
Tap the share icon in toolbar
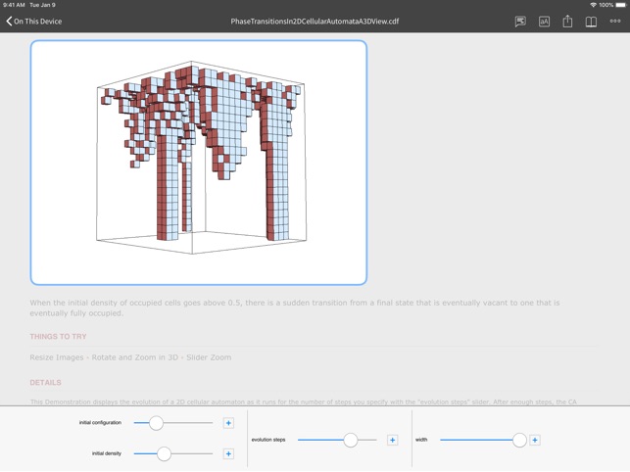(567, 22)
